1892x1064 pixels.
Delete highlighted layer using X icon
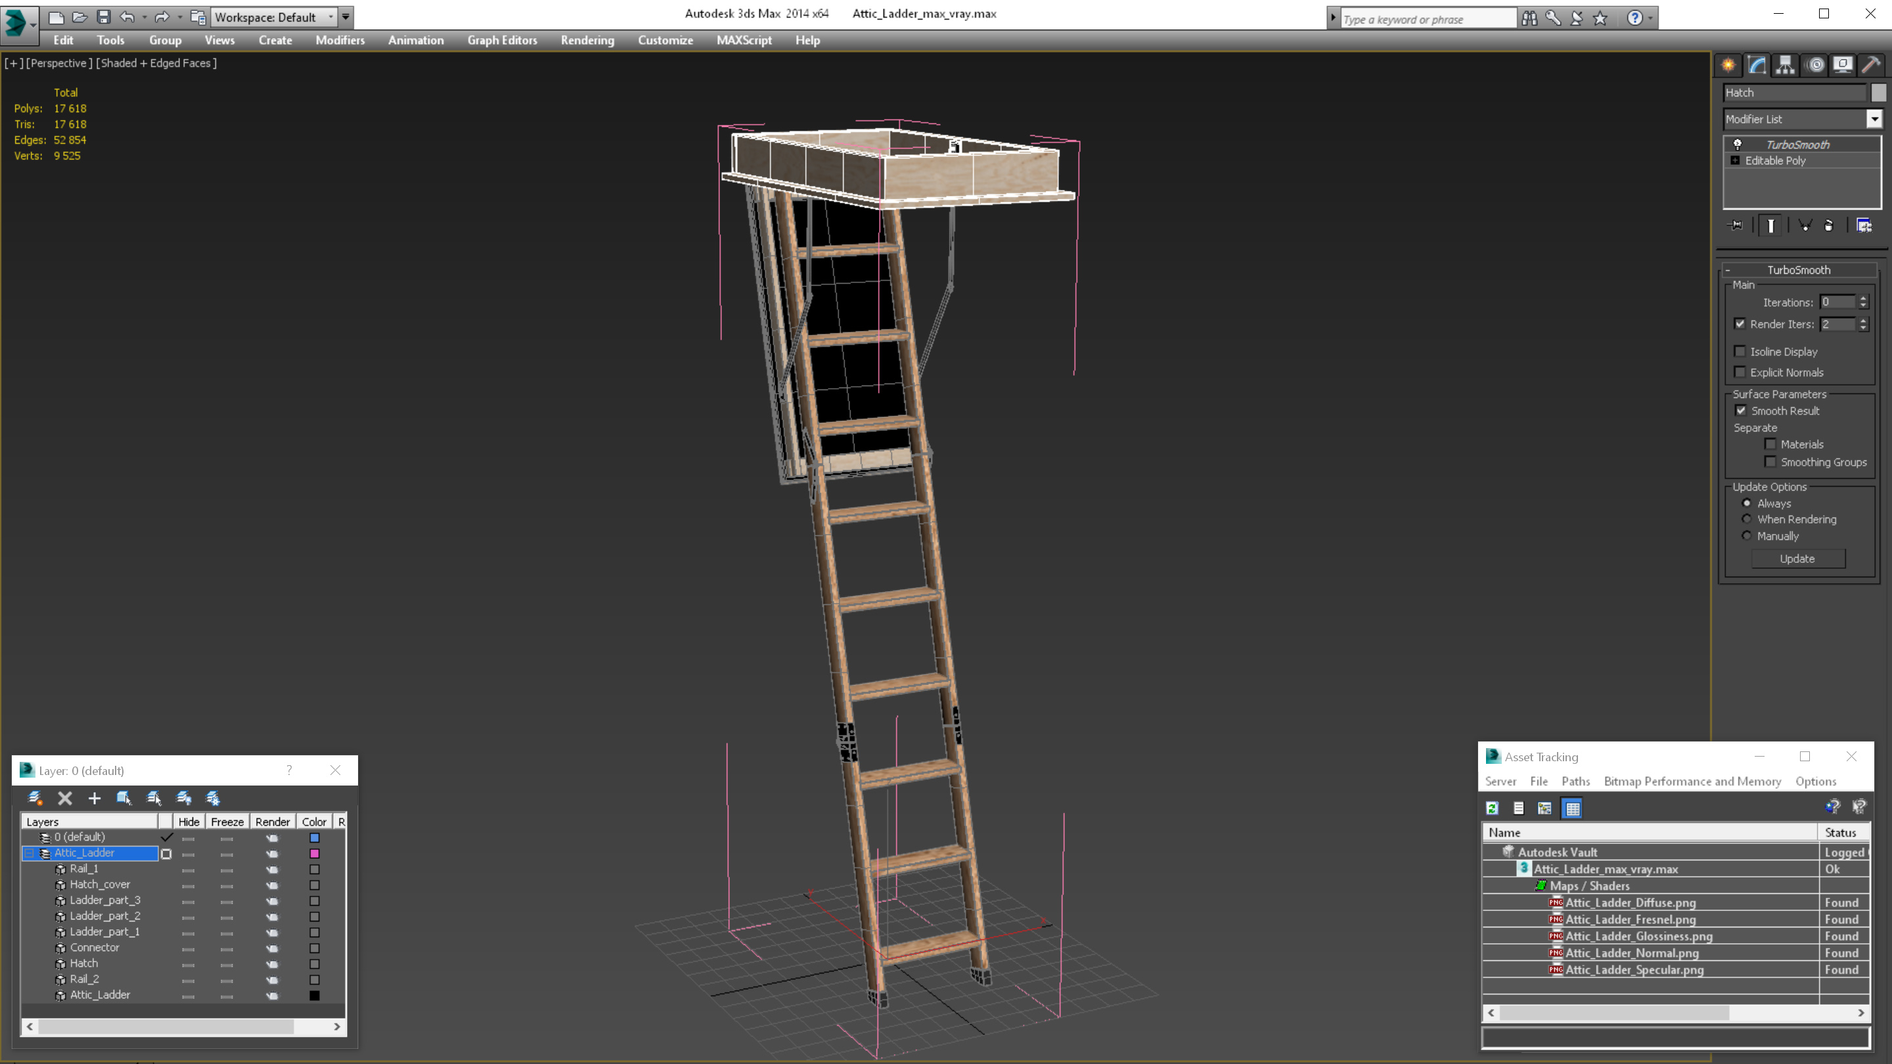pyautogui.click(x=64, y=798)
